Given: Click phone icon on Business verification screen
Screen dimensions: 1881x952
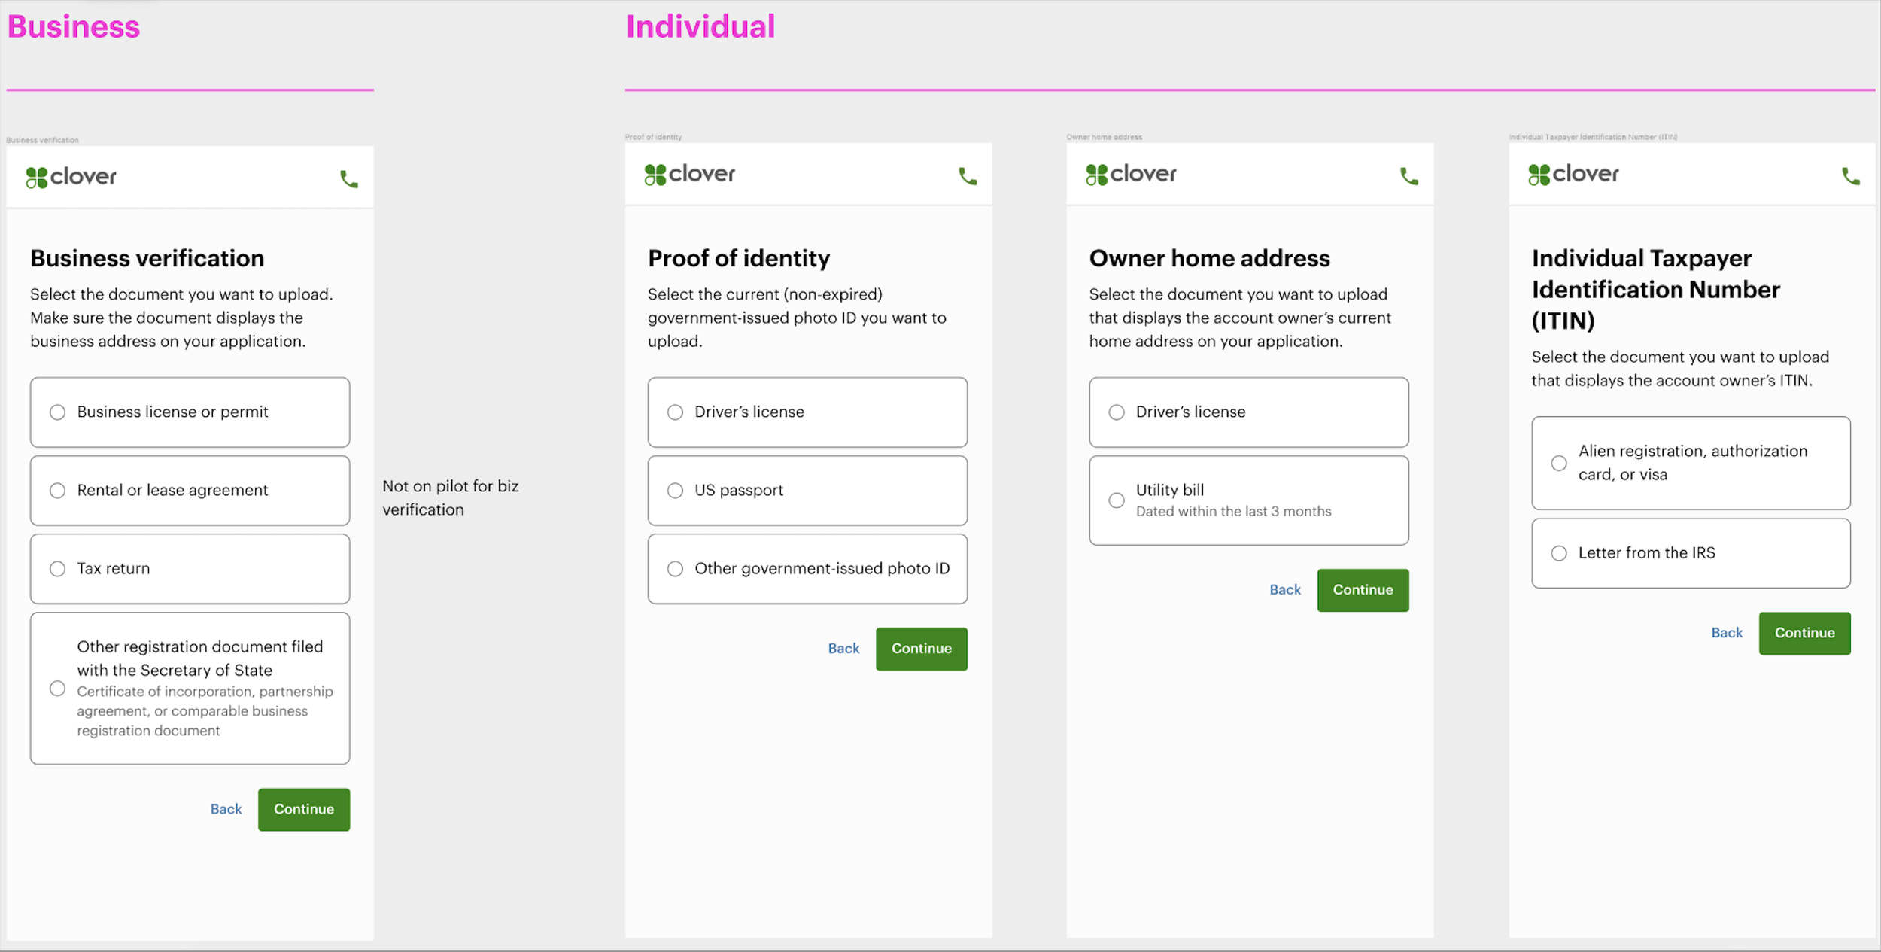Looking at the screenshot, I should (349, 179).
